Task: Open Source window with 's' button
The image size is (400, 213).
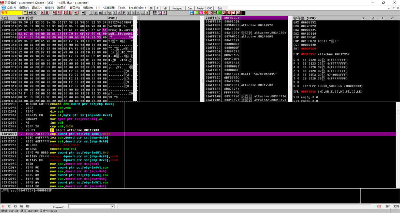Action: pyautogui.click(x=147, y=13)
